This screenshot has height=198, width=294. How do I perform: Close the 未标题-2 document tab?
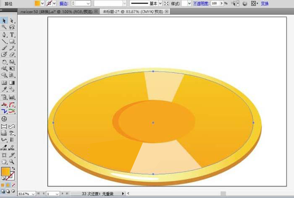166,12
